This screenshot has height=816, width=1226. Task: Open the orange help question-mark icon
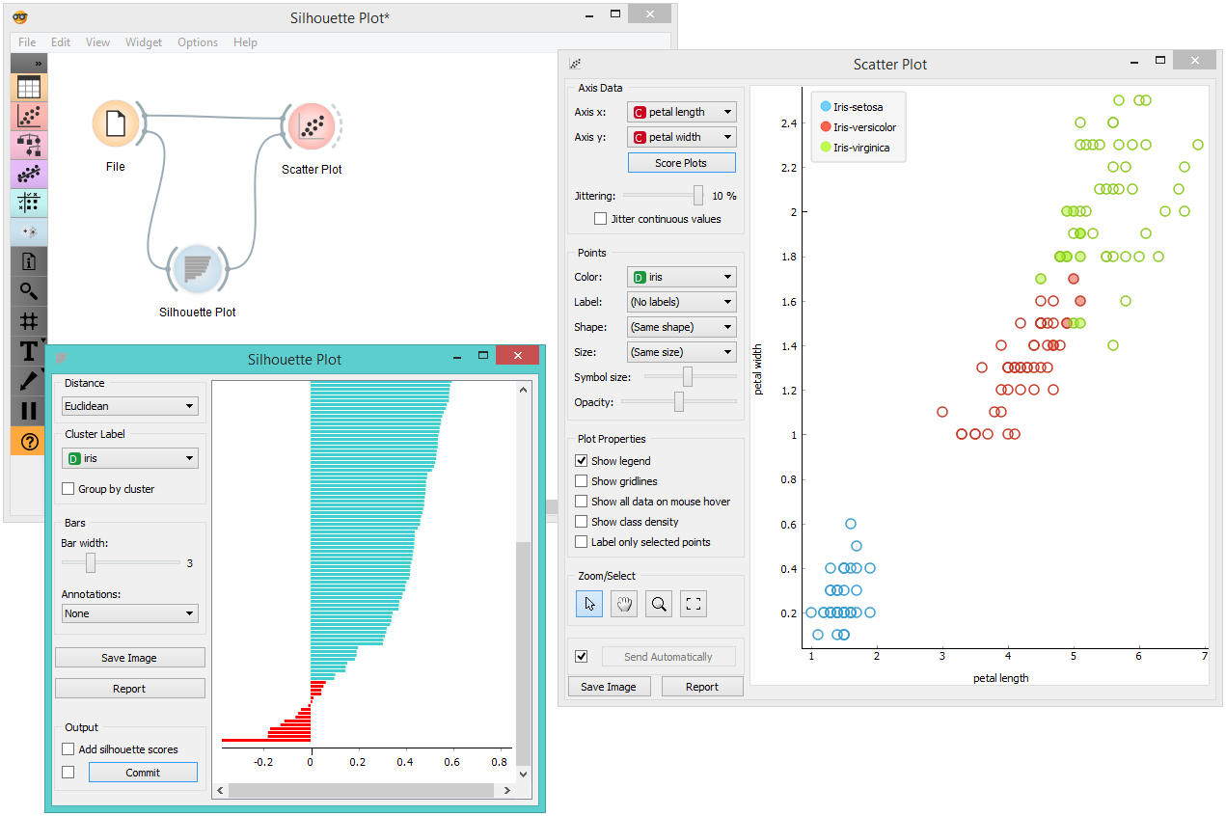click(x=29, y=441)
